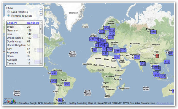Click the <10 marker west of Bolivia
Screen dimensions: 178x109
point(54,81)
